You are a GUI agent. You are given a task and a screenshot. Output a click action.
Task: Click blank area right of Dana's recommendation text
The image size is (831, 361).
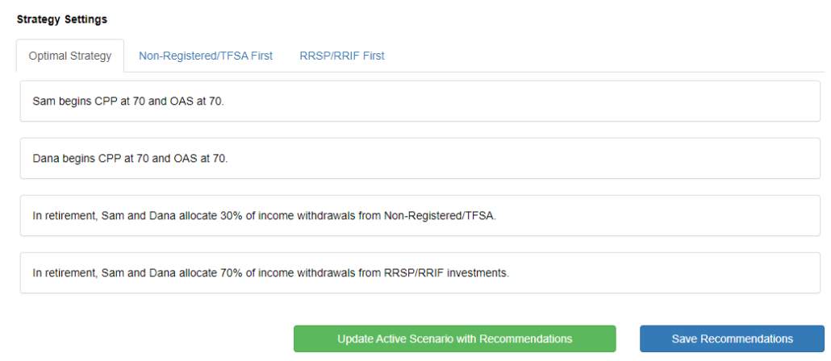pos(524,159)
